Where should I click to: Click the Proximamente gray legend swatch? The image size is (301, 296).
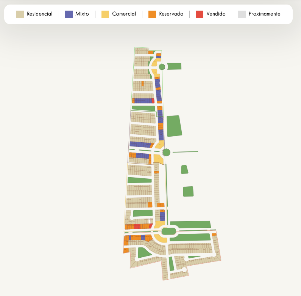pos(242,14)
